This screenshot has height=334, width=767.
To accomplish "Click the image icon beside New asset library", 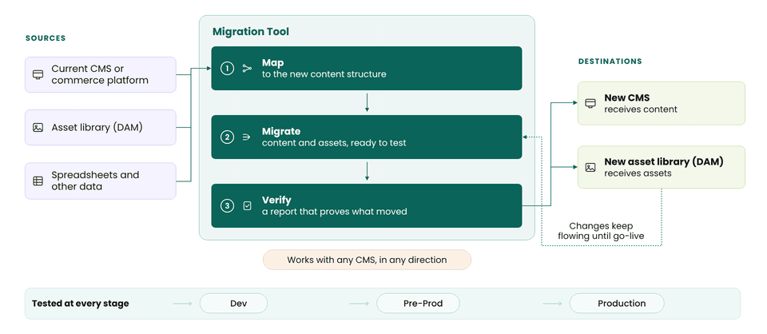I will [590, 167].
